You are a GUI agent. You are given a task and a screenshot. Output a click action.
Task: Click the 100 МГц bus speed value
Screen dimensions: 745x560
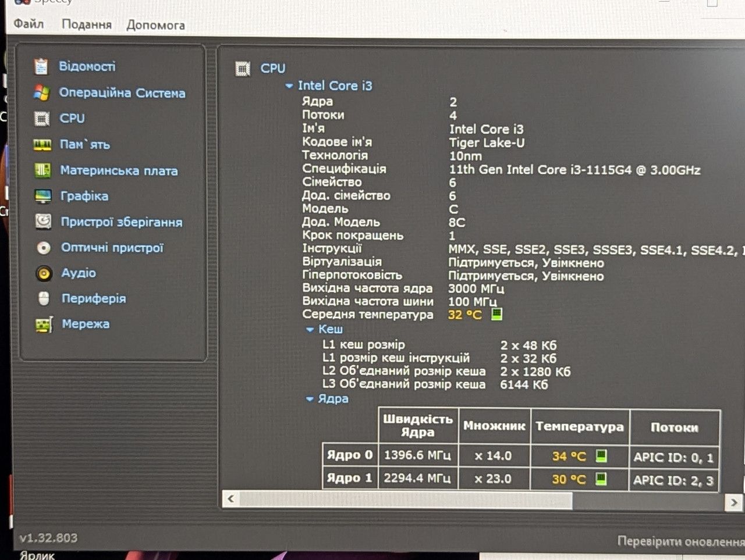tap(472, 301)
